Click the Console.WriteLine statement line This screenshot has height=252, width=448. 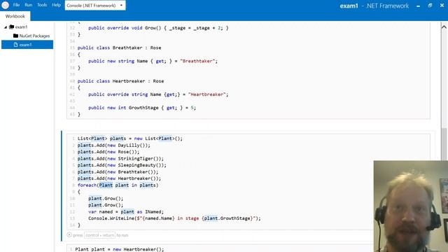174,218
